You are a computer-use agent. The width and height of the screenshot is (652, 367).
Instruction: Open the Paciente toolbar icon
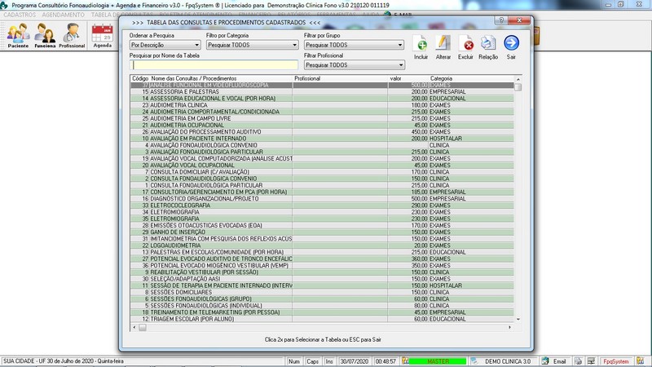(18, 35)
